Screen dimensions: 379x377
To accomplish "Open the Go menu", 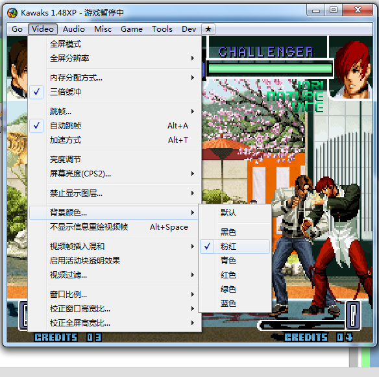I will tap(17, 29).
